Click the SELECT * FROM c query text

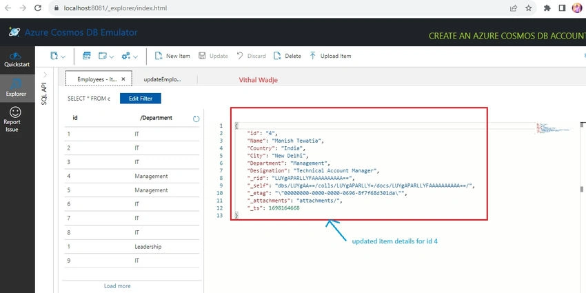pyautogui.click(x=89, y=99)
